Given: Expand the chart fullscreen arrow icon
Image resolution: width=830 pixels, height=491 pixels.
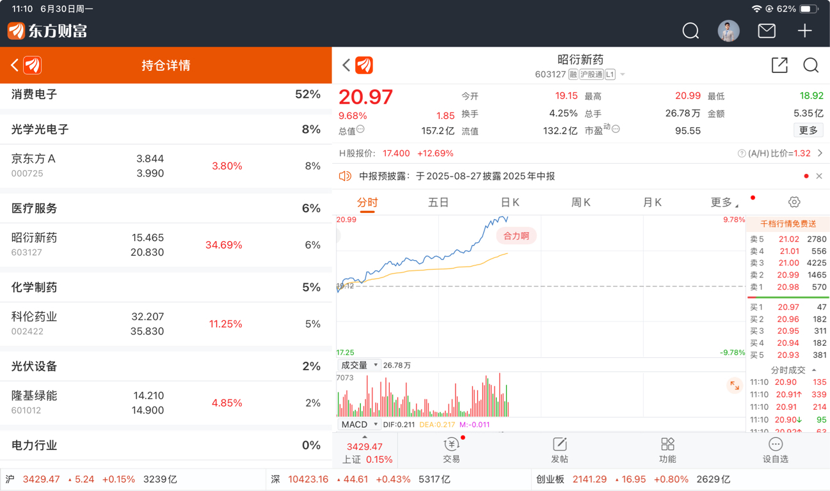Looking at the screenshot, I should [735, 386].
